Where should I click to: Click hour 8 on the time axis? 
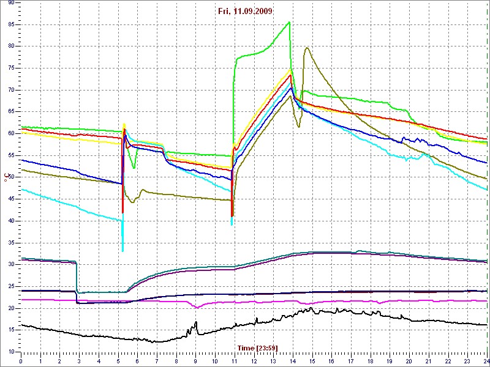[x=176, y=361]
